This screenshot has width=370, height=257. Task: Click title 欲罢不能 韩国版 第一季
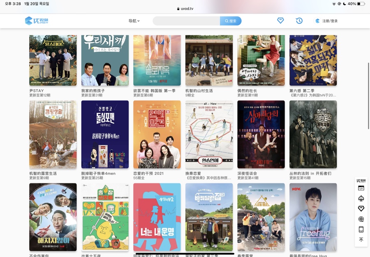click(154, 90)
